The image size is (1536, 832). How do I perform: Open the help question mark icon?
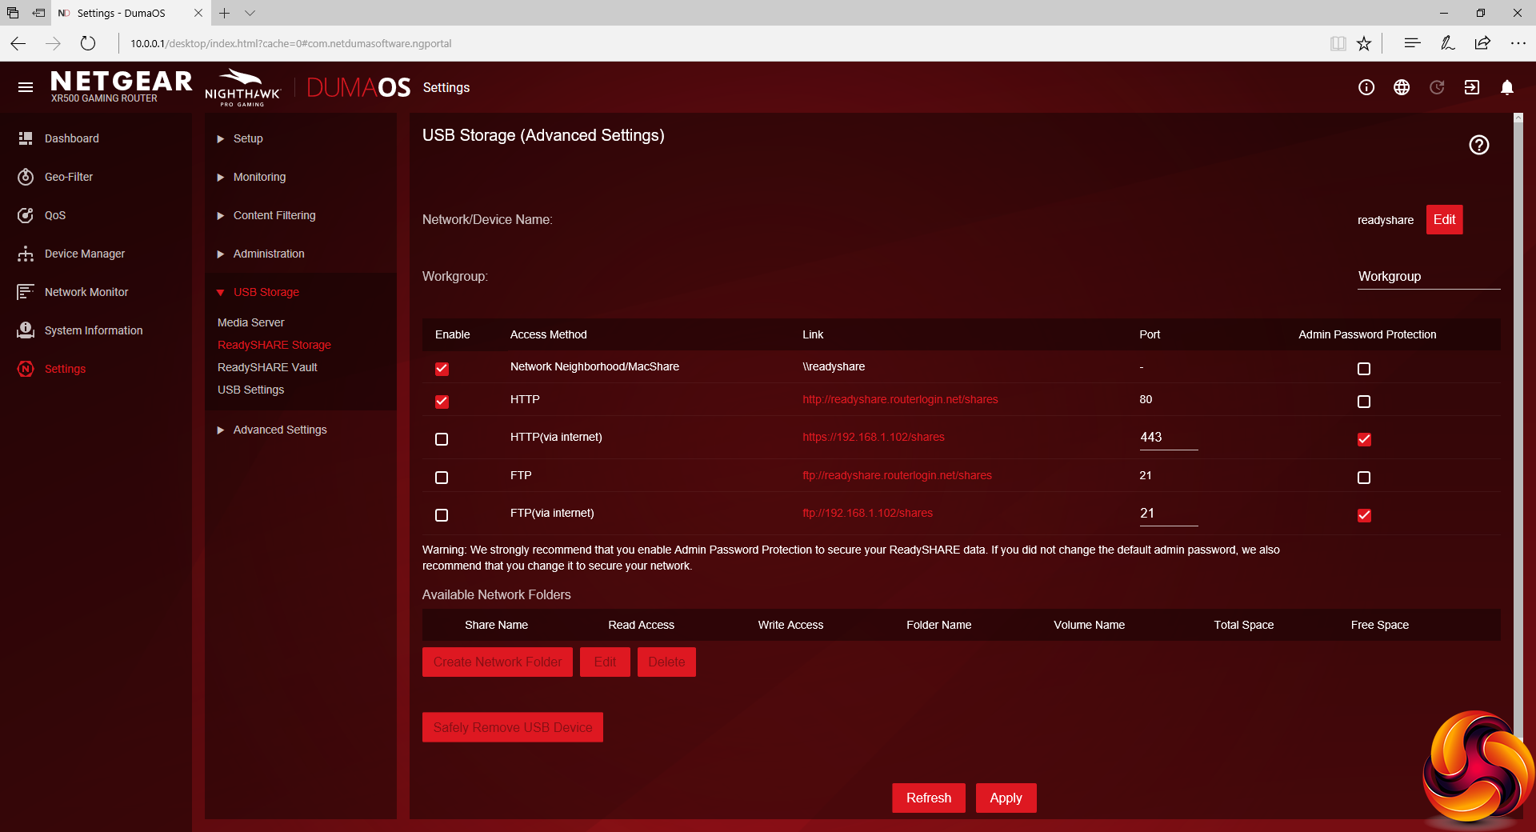(x=1478, y=145)
